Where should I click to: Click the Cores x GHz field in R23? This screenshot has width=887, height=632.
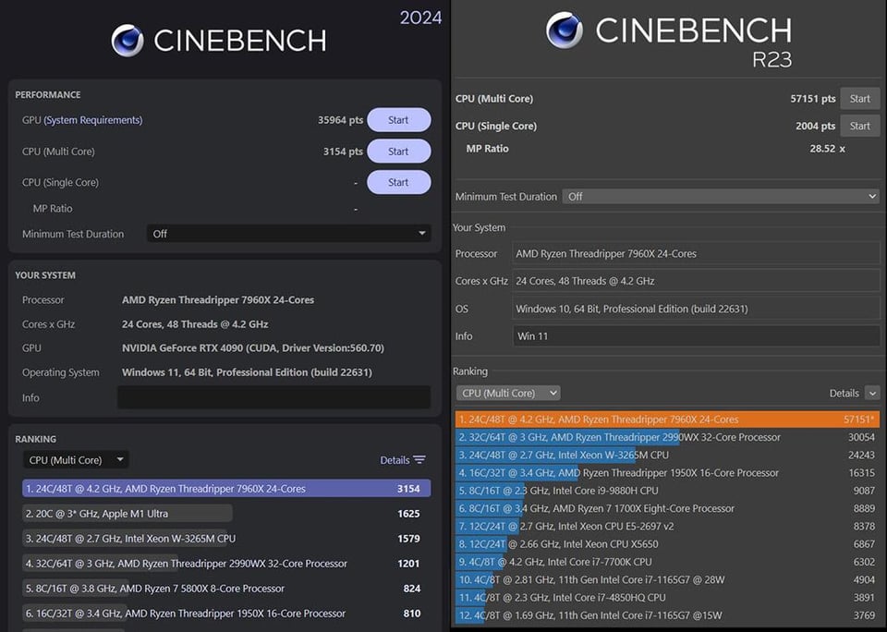696,281
